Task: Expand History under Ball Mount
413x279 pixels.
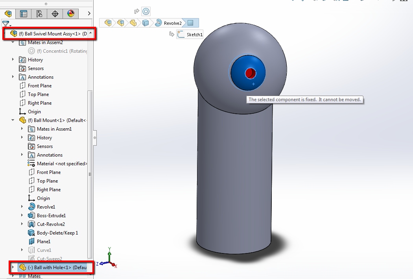Action: (22, 137)
